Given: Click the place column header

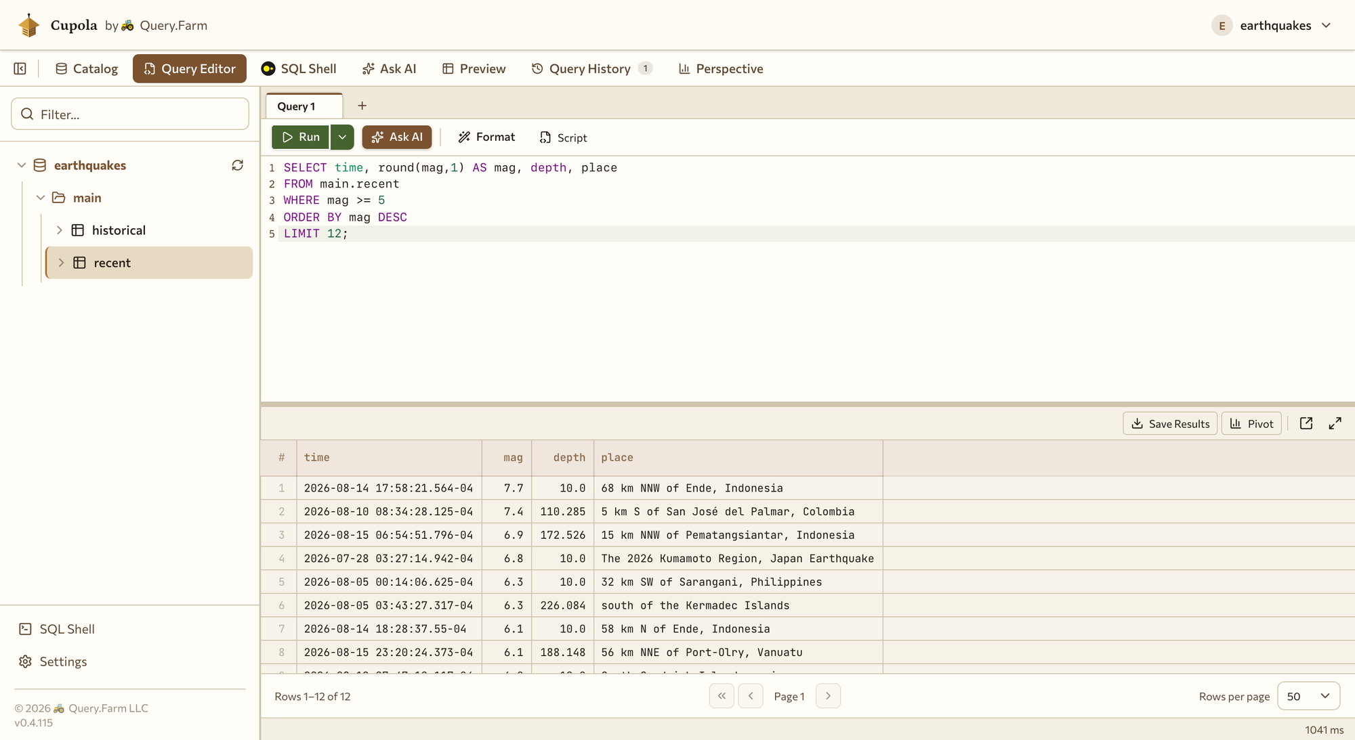Looking at the screenshot, I should [x=738, y=458].
